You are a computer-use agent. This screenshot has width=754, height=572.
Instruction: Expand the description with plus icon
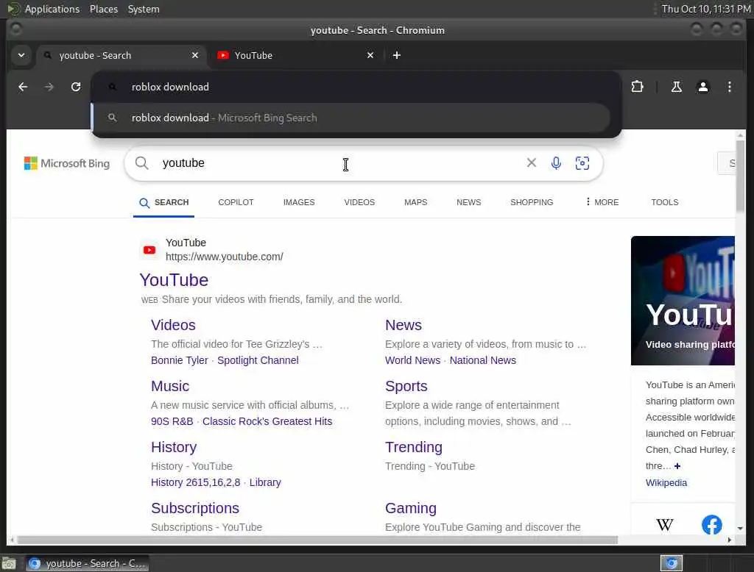tap(677, 466)
